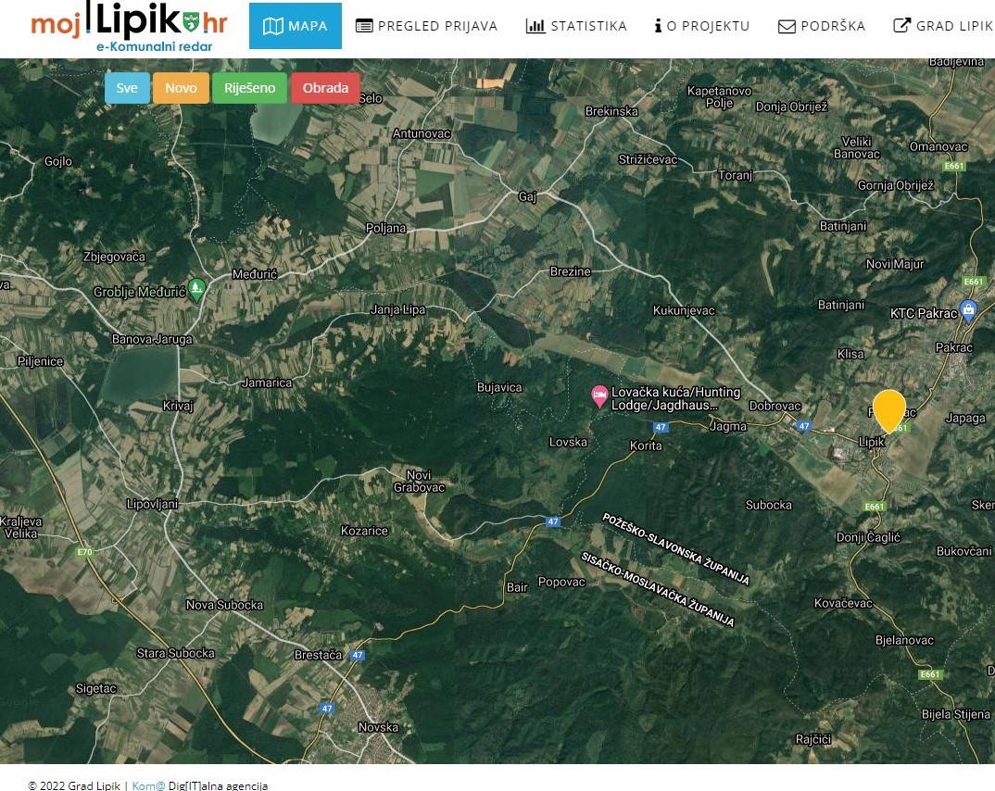Go to the Statistika page
This screenshot has width=995, height=791.
tap(576, 26)
